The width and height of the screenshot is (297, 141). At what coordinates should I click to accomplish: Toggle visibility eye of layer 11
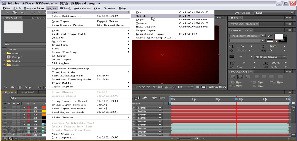tap(5, 111)
